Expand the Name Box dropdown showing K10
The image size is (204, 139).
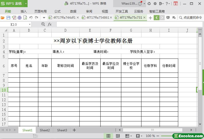pos(30,25)
